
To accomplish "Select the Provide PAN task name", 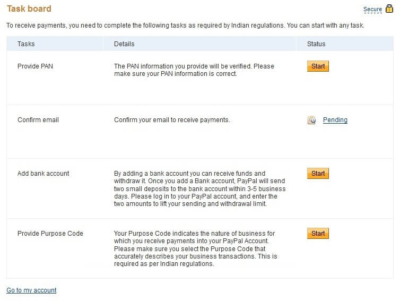I will 35,66.
